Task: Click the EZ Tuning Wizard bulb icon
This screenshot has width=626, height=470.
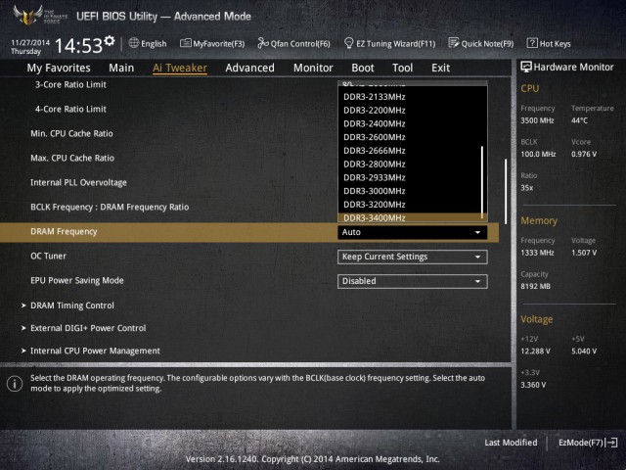Action: click(348, 43)
